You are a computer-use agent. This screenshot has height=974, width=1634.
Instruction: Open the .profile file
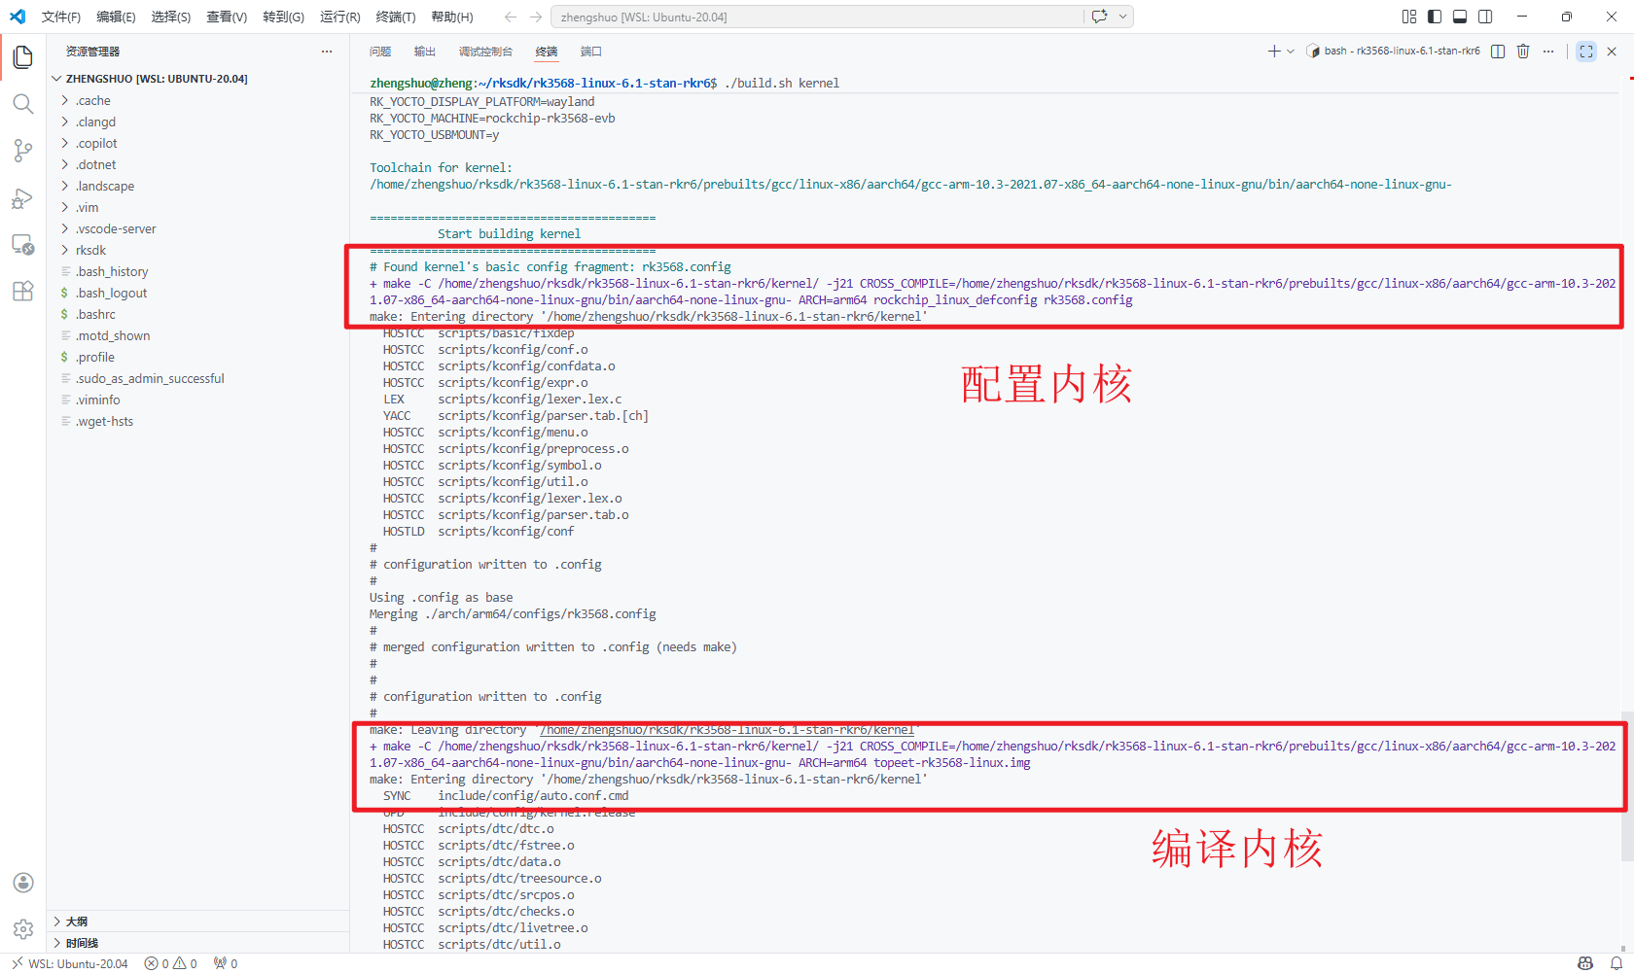(198, 357)
